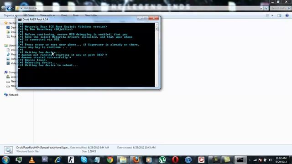The image size is (292, 164).
Task: Click the console scrollbar down arrow
Action: click(157, 85)
